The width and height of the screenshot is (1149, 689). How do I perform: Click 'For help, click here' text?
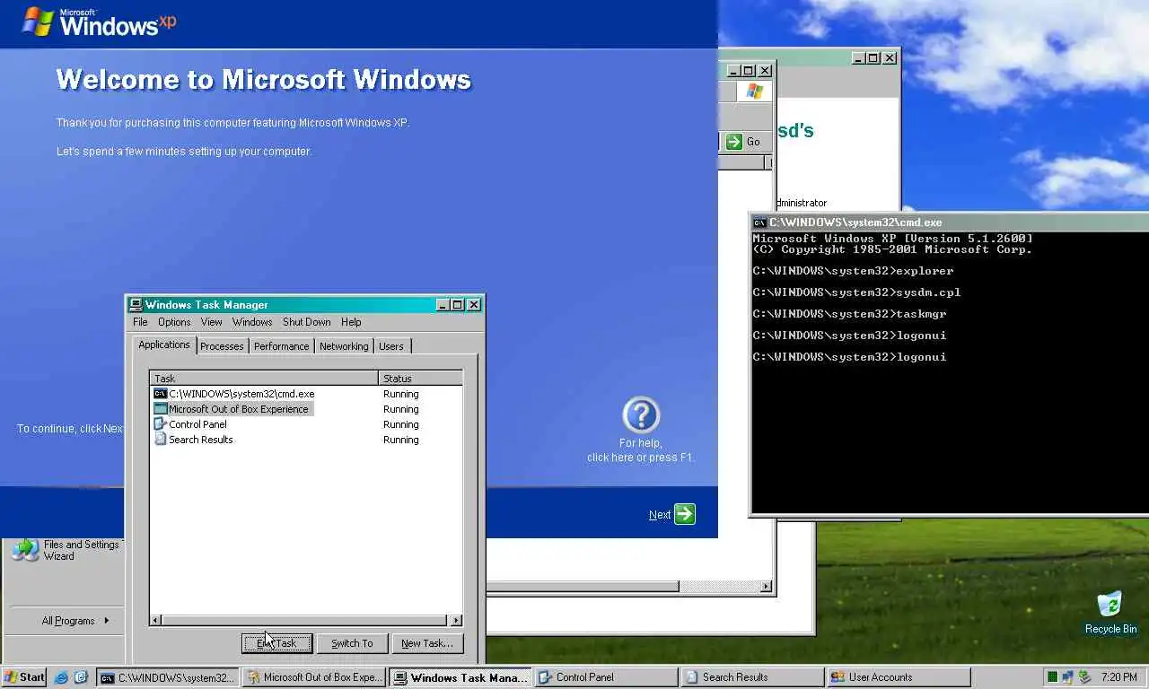tap(640, 450)
